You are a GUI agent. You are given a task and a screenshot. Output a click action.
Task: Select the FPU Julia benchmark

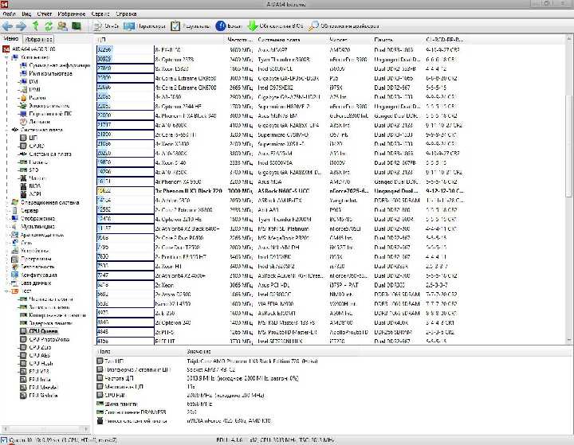click(36, 380)
